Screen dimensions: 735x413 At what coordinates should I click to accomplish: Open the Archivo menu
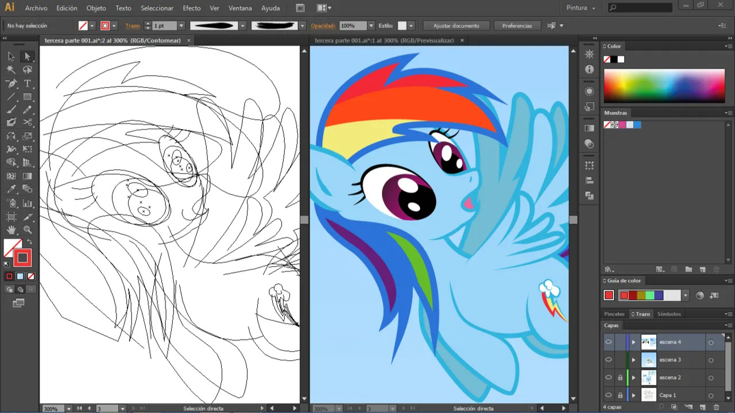point(36,8)
